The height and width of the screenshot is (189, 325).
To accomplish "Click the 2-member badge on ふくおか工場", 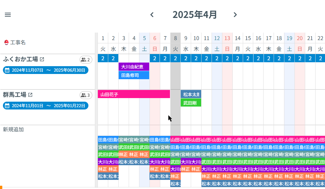I will coord(85,59).
